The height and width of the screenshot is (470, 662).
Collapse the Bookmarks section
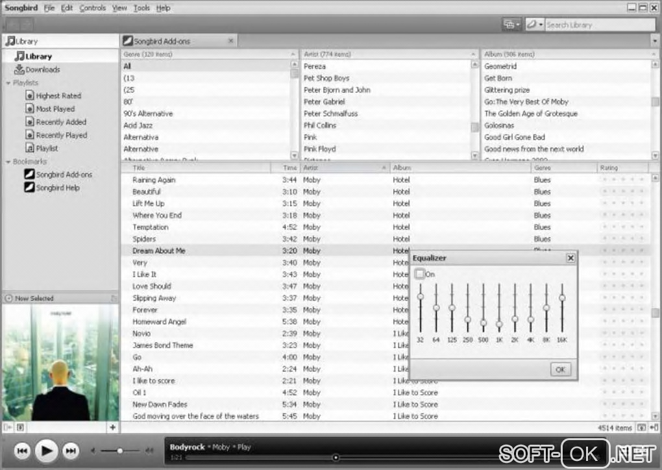coord(8,162)
